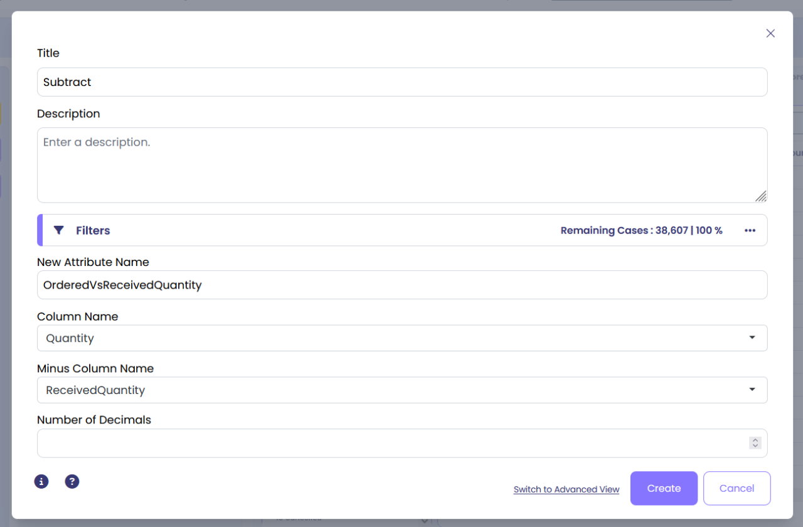This screenshot has height=527, width=803.
Task: Click the ReceivedQuantity value in Minus Column
Action: point(95,390)
